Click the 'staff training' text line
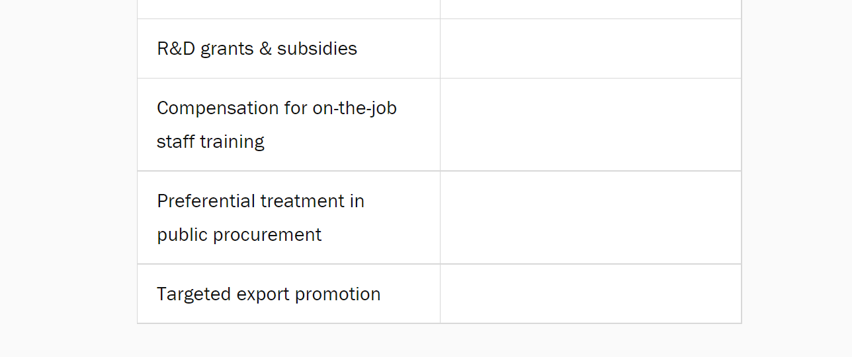 [210, 142]
